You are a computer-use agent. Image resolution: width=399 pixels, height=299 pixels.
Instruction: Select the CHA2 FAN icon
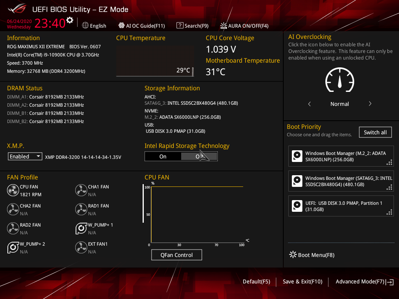tap(13, 209)
